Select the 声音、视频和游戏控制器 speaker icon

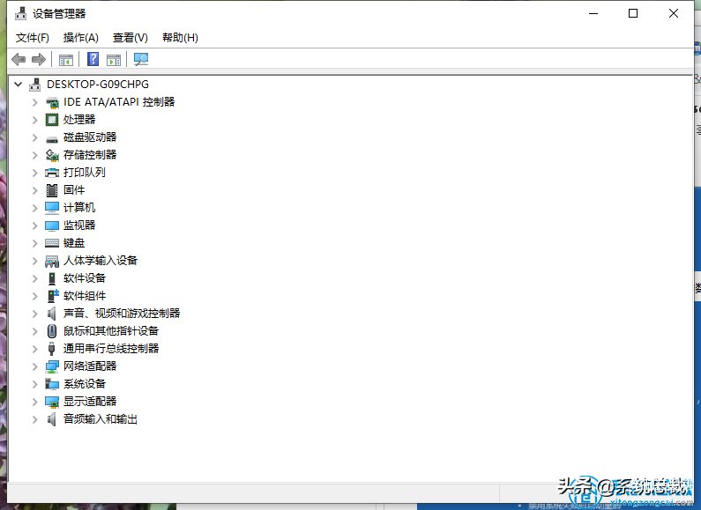coord(52,314)
